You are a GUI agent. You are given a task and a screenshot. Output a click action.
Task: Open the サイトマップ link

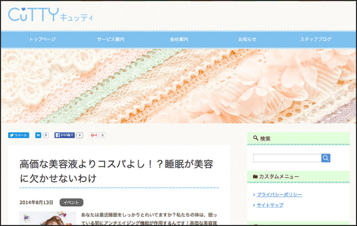(270, 205)
